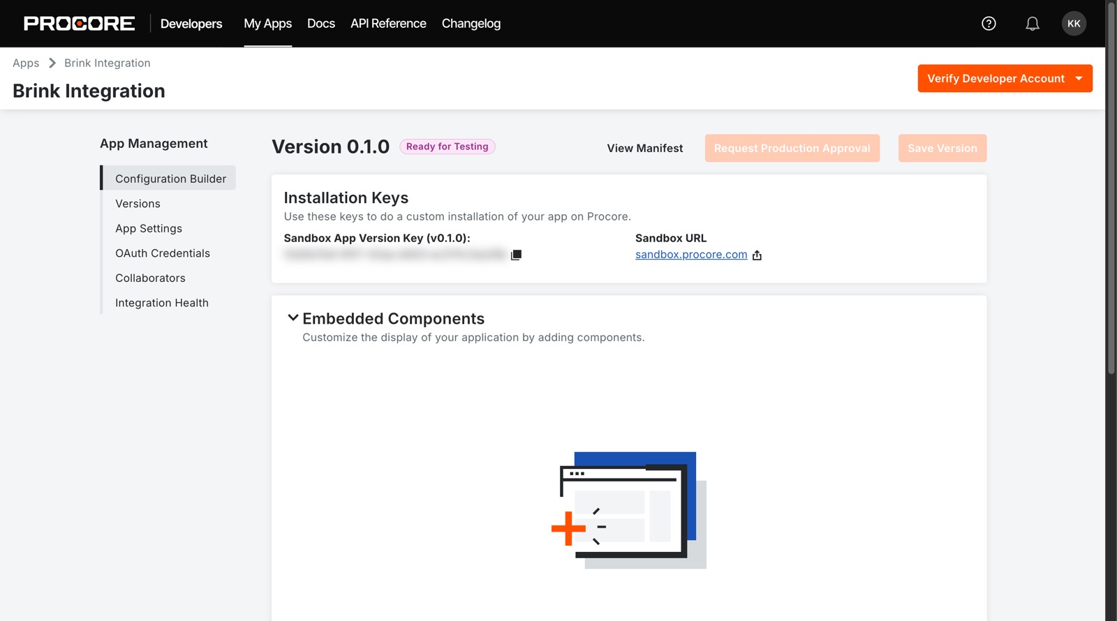
Task: Click the Ready for Testing status badge
Action: click(447, 147)
